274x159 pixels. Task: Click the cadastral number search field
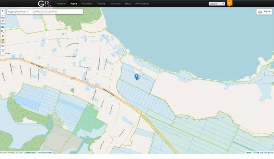[56, 11]
